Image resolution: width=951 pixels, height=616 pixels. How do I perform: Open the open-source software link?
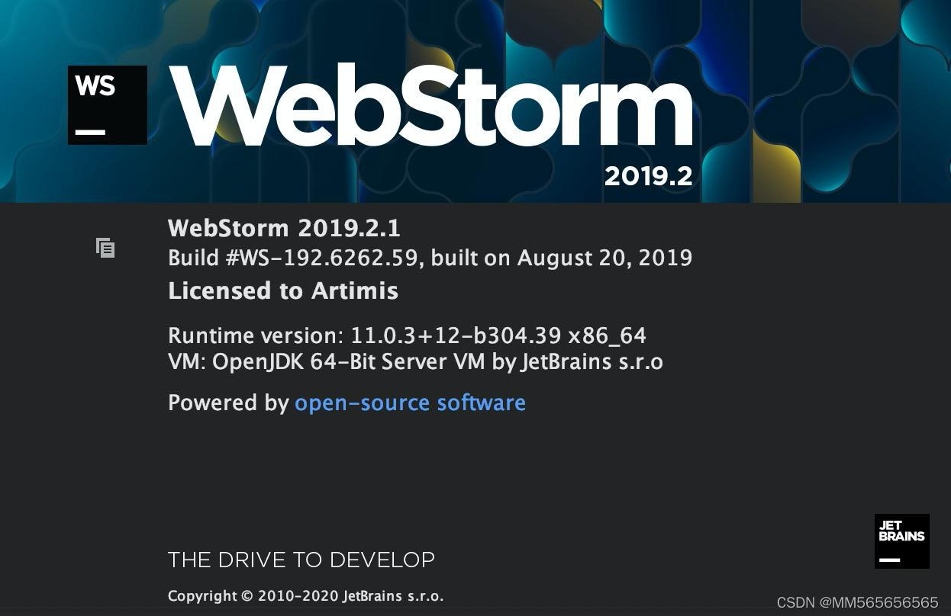coord(410,403)
